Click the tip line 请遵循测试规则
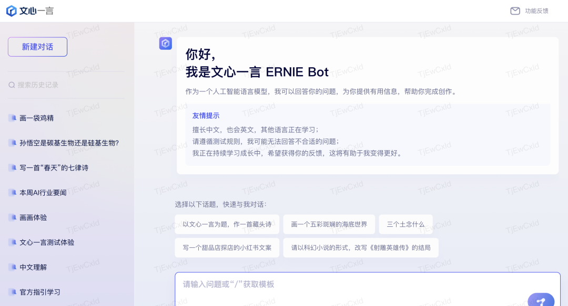Viewport: 568px width, 306px height. (266, 141)
